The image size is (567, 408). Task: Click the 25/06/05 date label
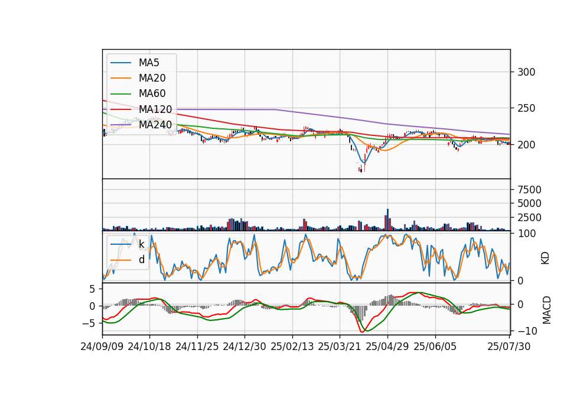pos(435,347)
